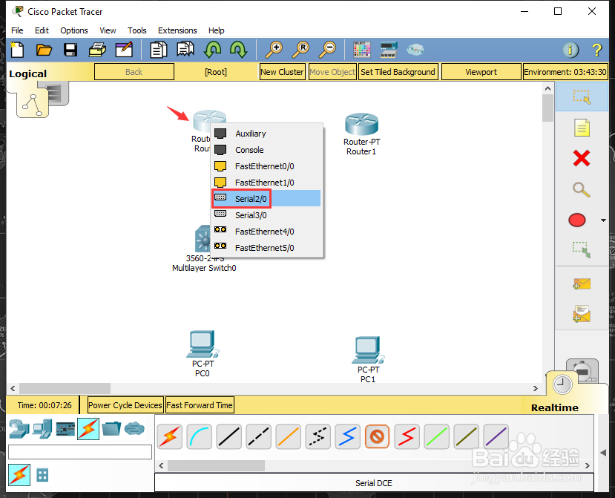Click the Redo arrow icon
Viewport: 615px width, 498px height.
tap(238, 50)
